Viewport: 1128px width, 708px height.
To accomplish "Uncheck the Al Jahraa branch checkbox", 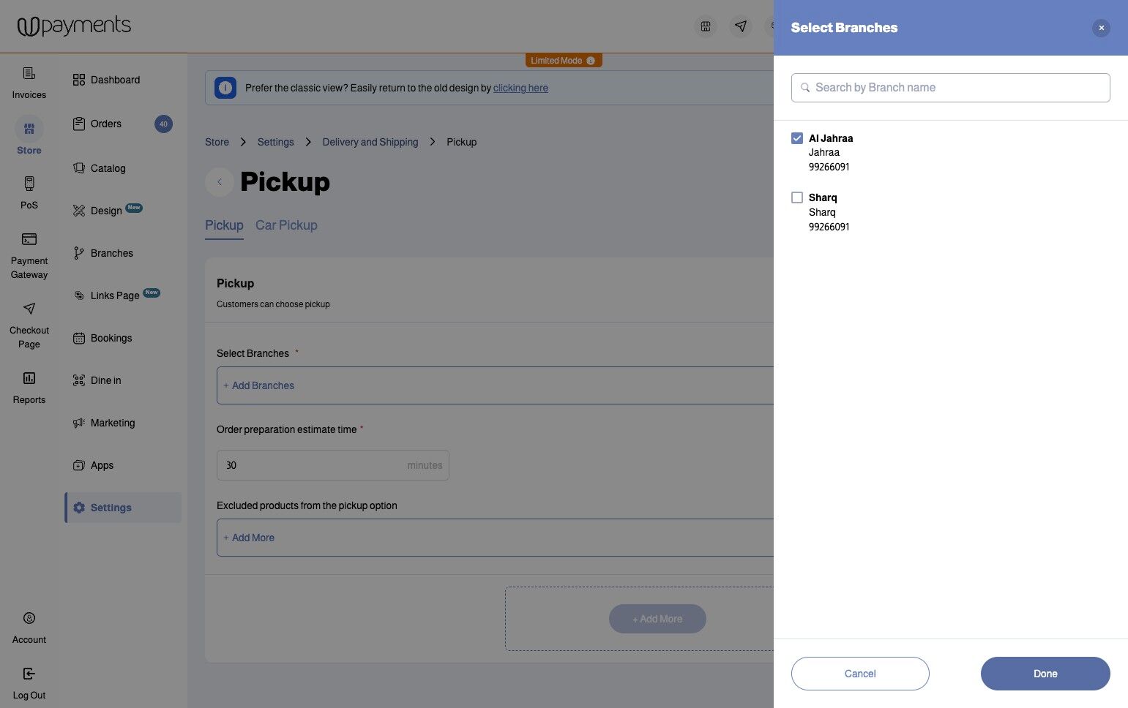I will pyautogui.click(x=797, y=138).
